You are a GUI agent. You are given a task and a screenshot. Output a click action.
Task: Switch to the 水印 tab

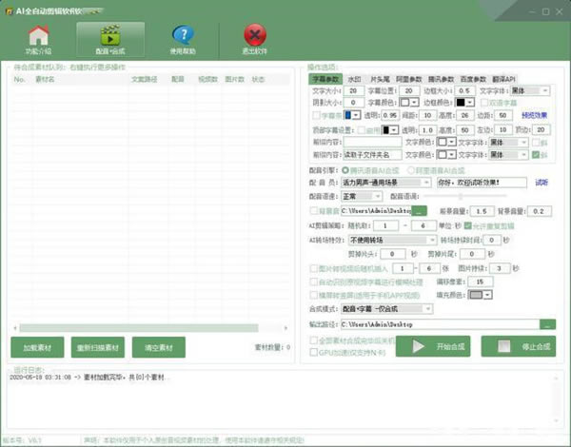click(x=354, y=79)
